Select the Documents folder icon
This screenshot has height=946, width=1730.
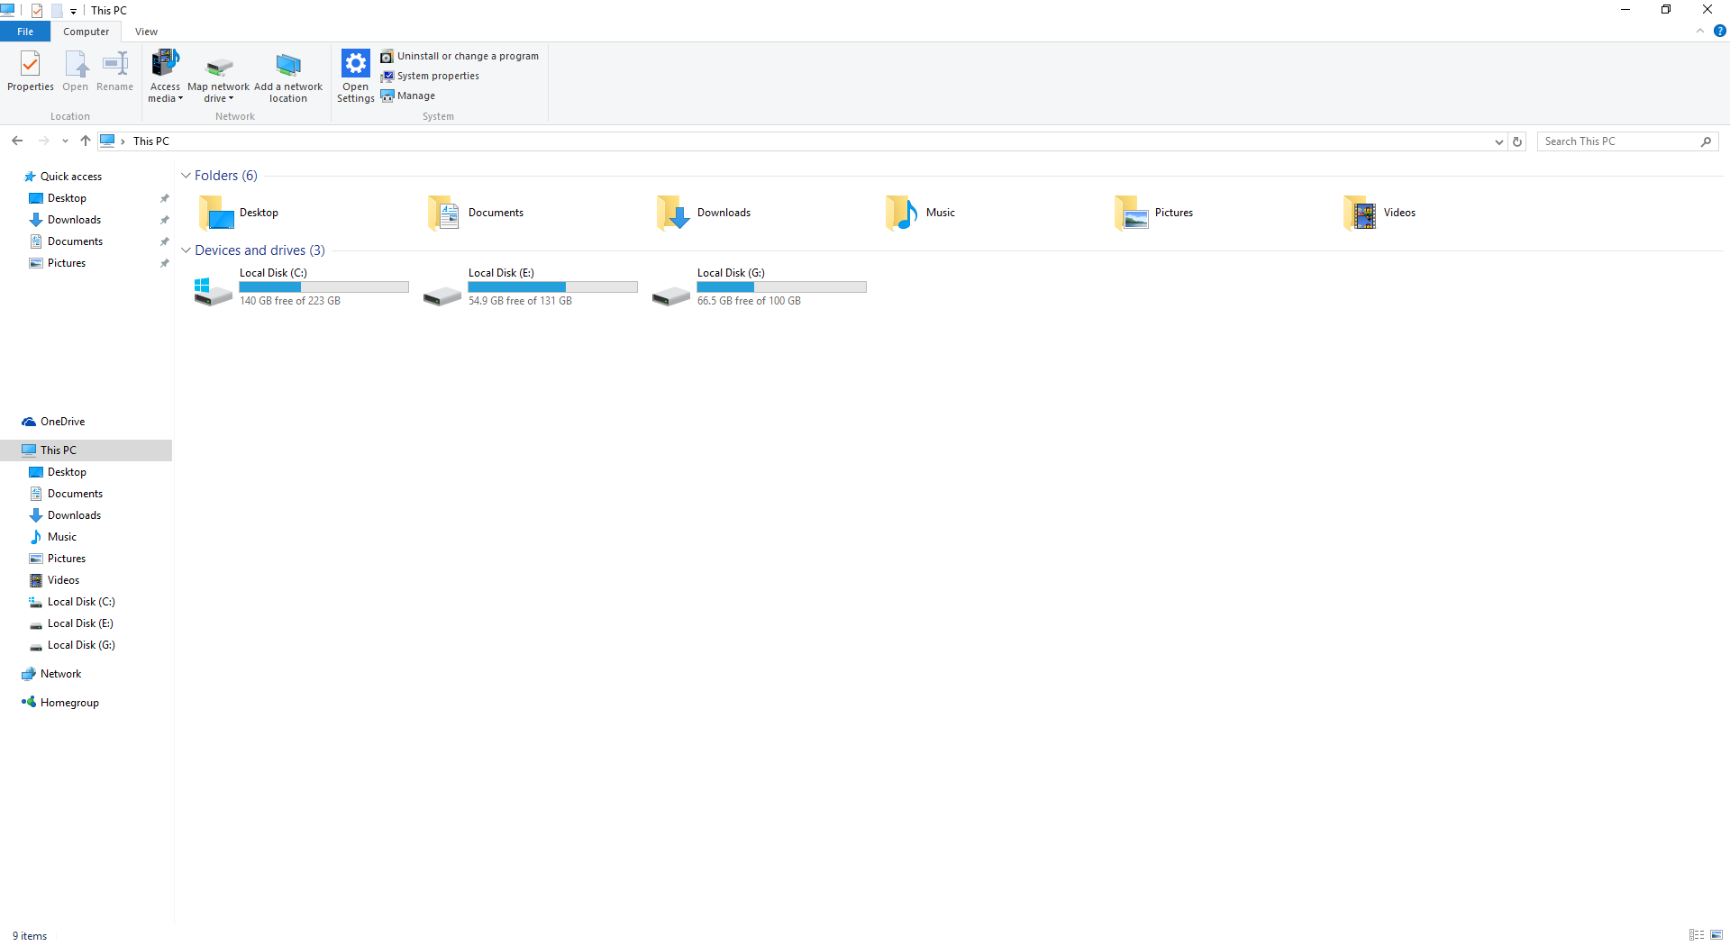point(445,214)
